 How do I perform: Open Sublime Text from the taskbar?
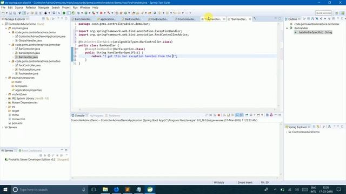128,189
